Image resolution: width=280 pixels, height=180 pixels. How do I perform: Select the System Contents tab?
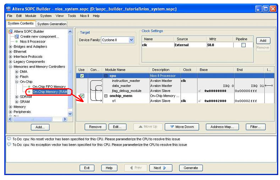[21, 23]
